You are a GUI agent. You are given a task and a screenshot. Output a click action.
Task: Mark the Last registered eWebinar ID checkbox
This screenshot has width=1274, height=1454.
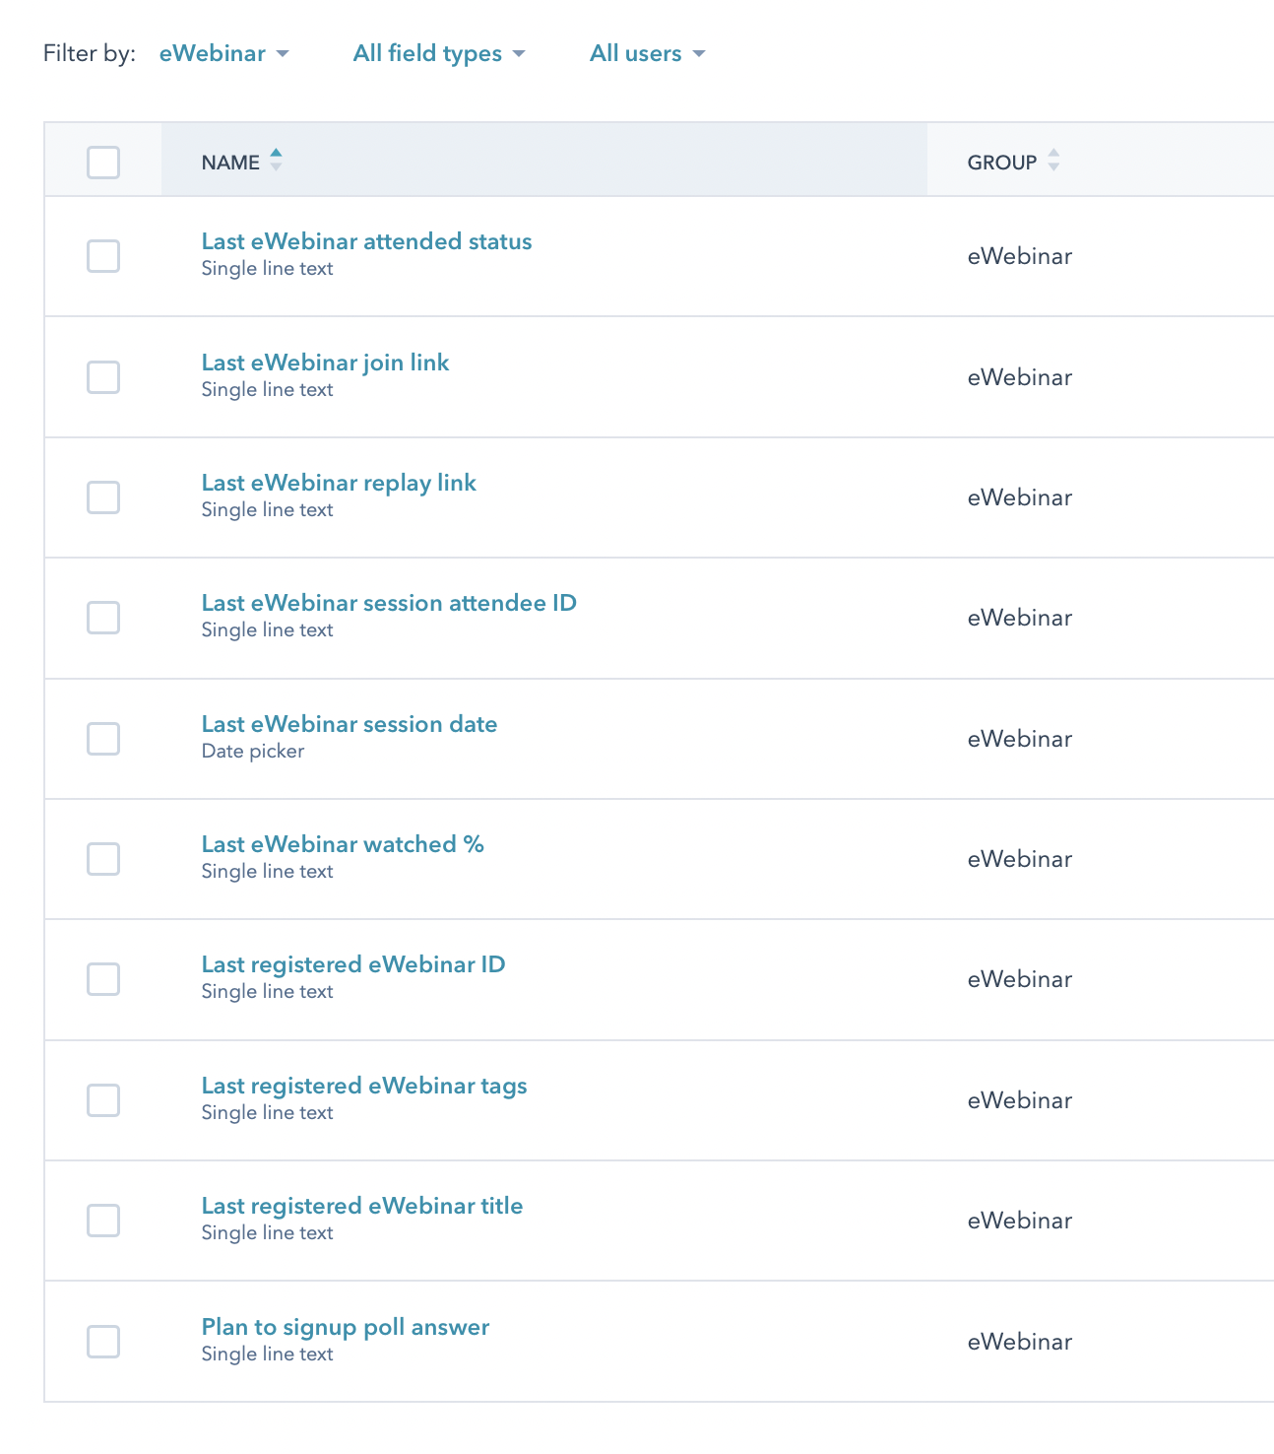point(103,979)
